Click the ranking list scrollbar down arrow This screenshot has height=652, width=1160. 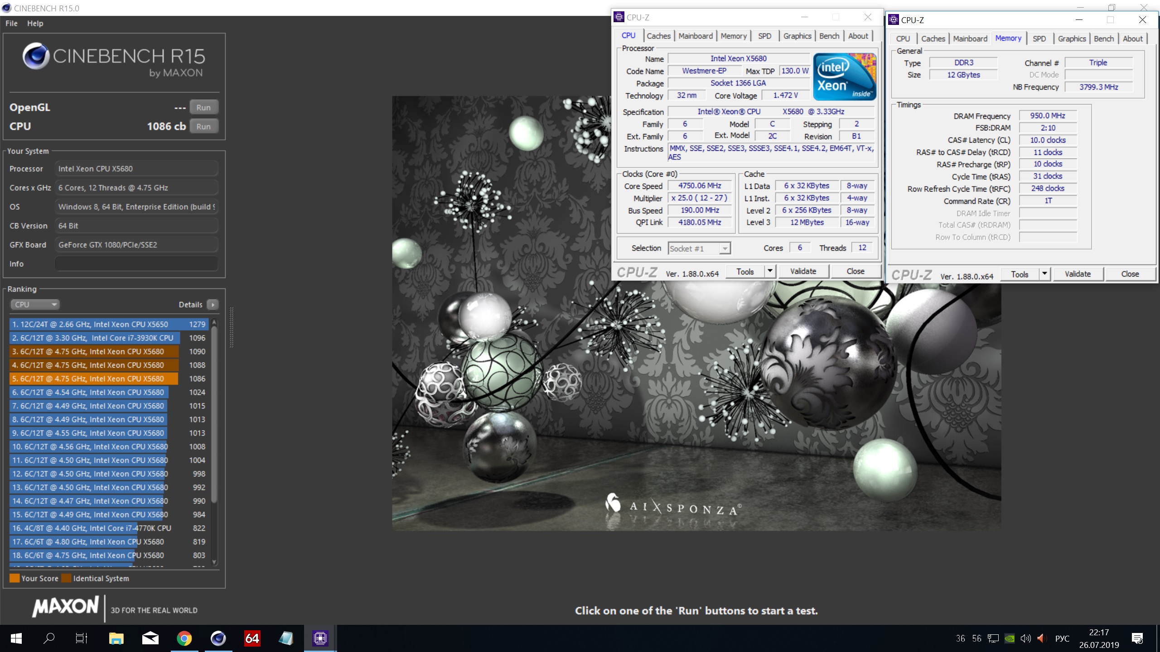coord(214,562)
